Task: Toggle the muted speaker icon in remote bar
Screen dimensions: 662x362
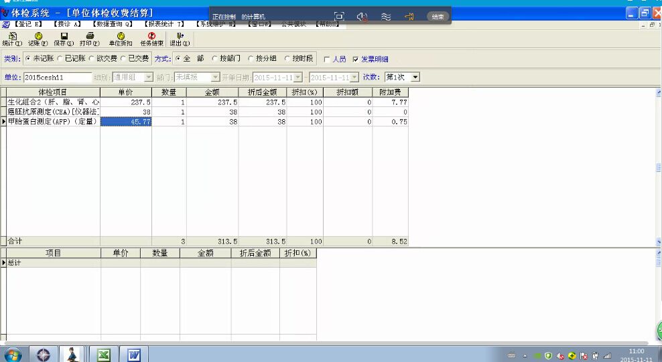Action: pyautogui.click(x=362, y=17)
